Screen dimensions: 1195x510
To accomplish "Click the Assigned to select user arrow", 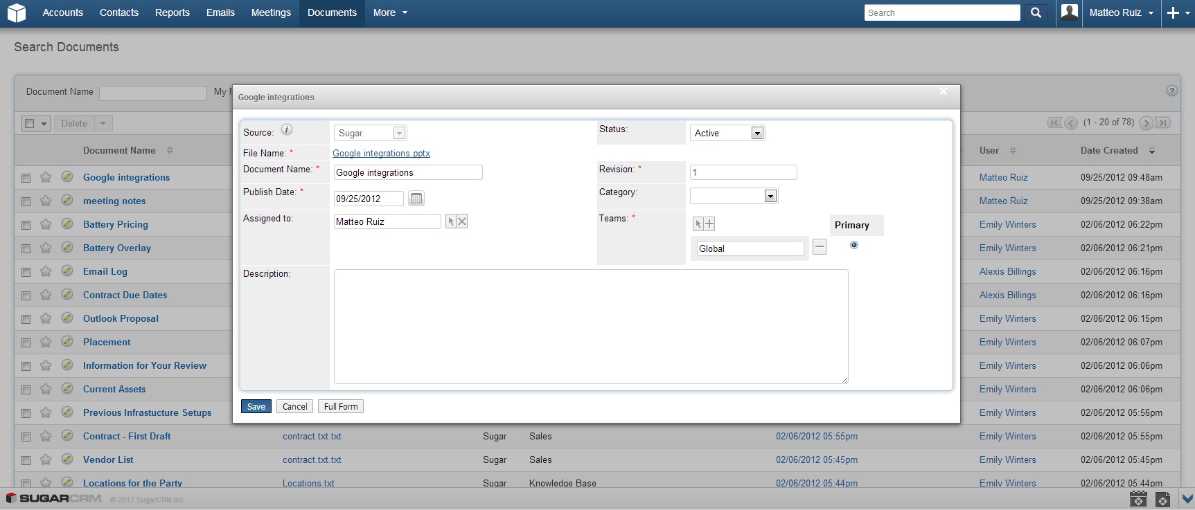I will (451, 221).
